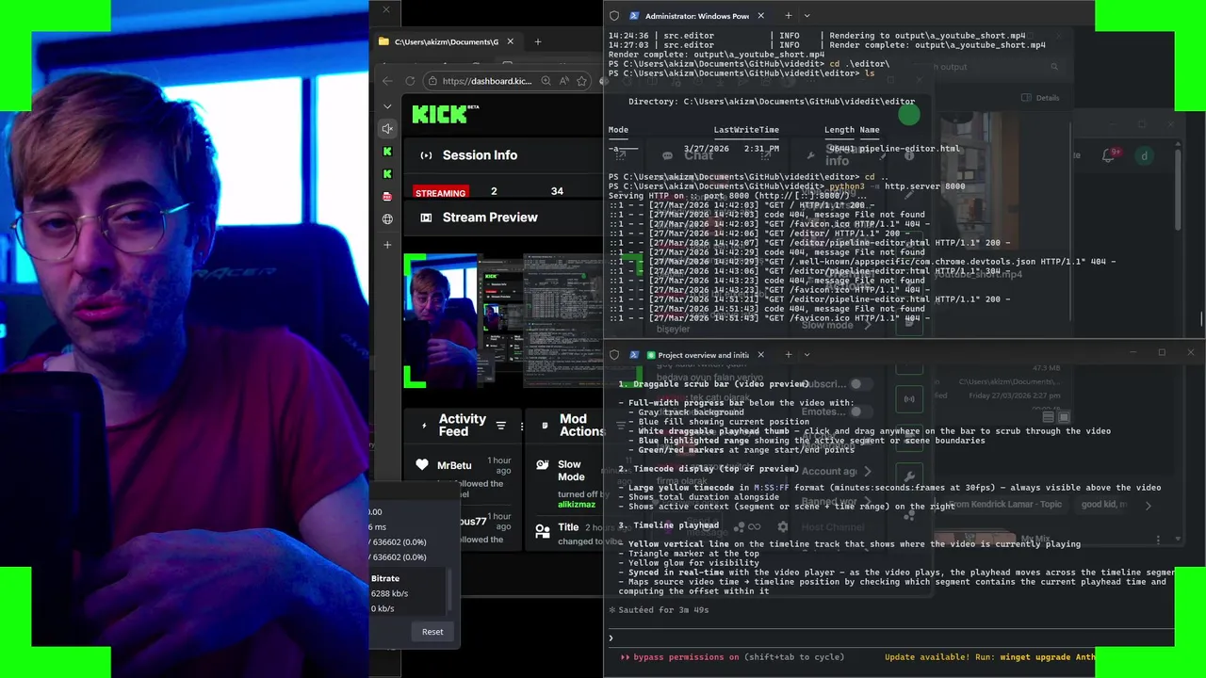Image resolution: width=1206 pixels, height=678 pixels.
Task: Switch to the first Kick tab in sidebar
Action: pos(387,152)
